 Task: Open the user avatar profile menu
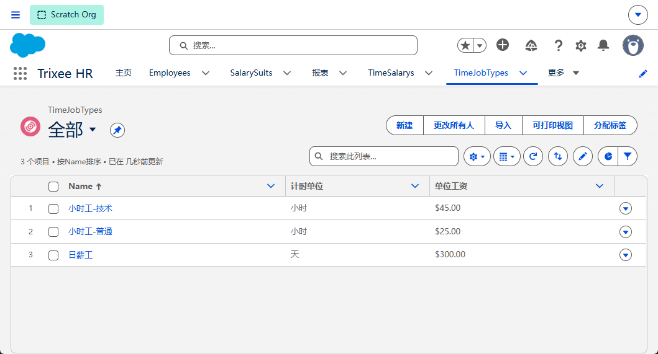(633, 45)
